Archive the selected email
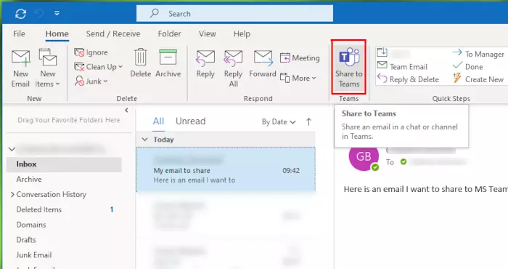Image resolution: width=508 pixels, height=269 pixels. pyautogui.click(x=168, y=63)
